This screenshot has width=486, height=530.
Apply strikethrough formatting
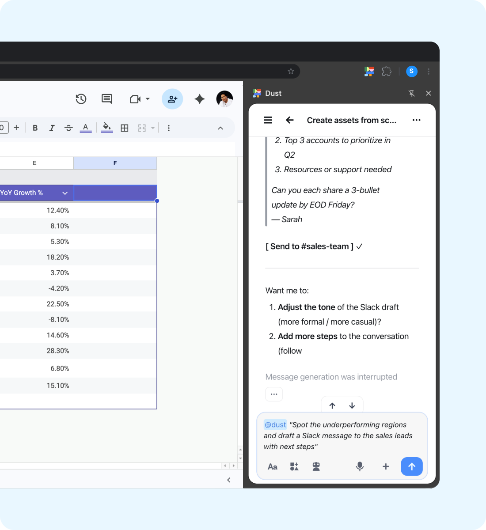click(68, 128)
